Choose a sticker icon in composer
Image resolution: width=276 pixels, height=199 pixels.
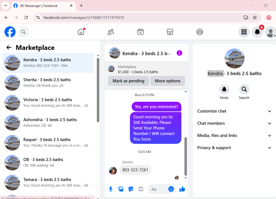coord(131,189)
